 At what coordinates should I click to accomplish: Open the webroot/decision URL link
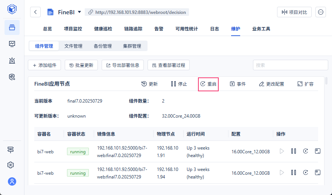tap(137, 12)
